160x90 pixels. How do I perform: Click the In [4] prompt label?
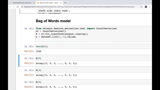tap(29, 58)
